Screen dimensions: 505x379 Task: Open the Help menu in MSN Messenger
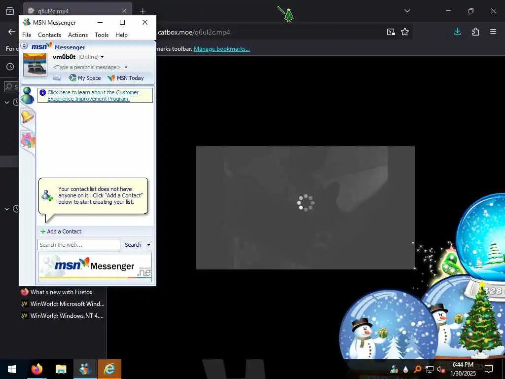(x=121, y=35)
